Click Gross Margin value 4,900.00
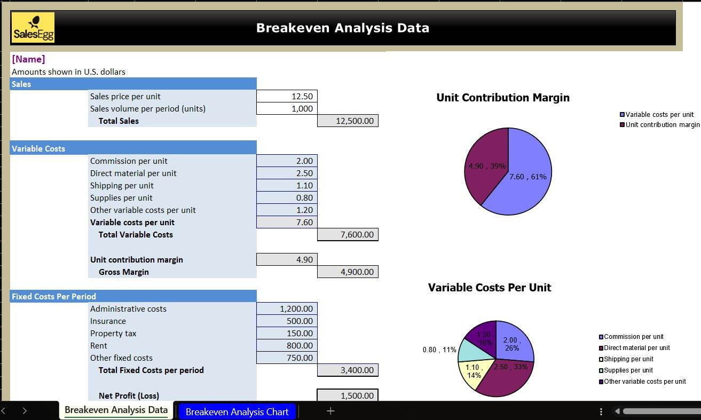Image resolution: width=701 pixels, height=420 pixels. pyautogui.click(x=348, y=272)
